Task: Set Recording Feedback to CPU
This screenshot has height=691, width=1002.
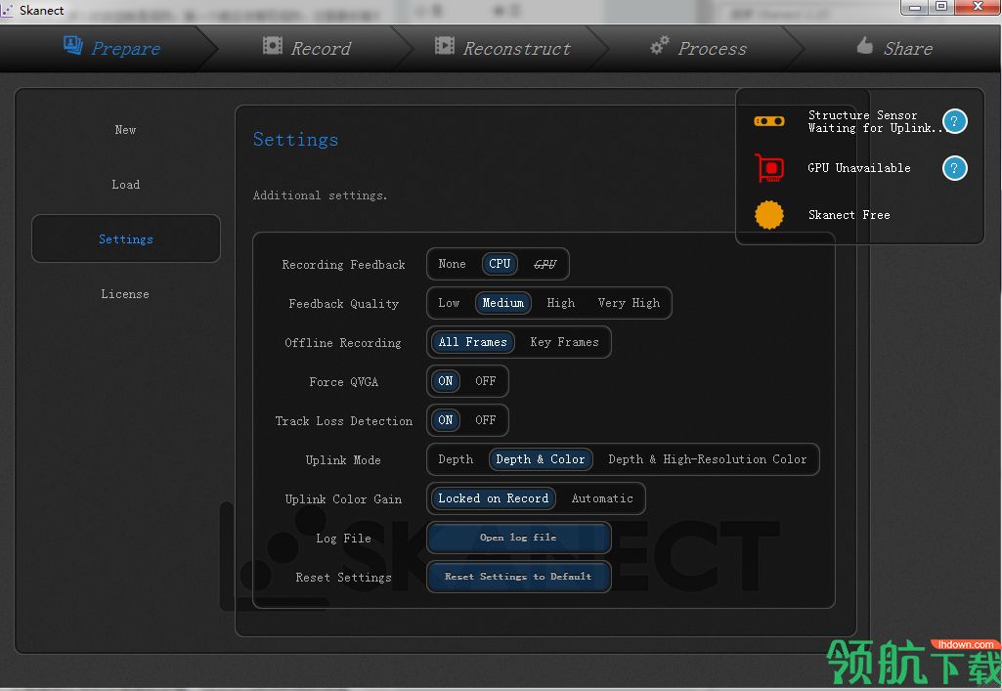Action: [500, 264]
